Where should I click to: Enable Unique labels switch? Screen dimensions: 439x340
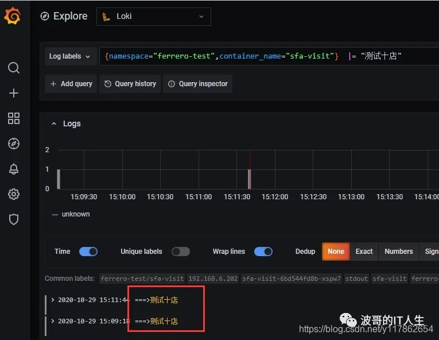(x=181, y=252)
